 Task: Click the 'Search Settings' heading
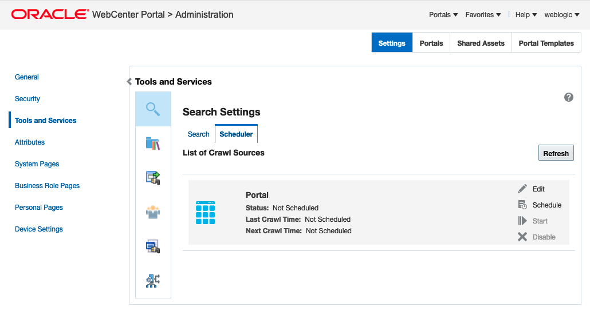221,112
